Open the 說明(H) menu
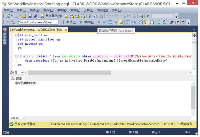Viewport: 200px width, 137px height. point(116,10)
